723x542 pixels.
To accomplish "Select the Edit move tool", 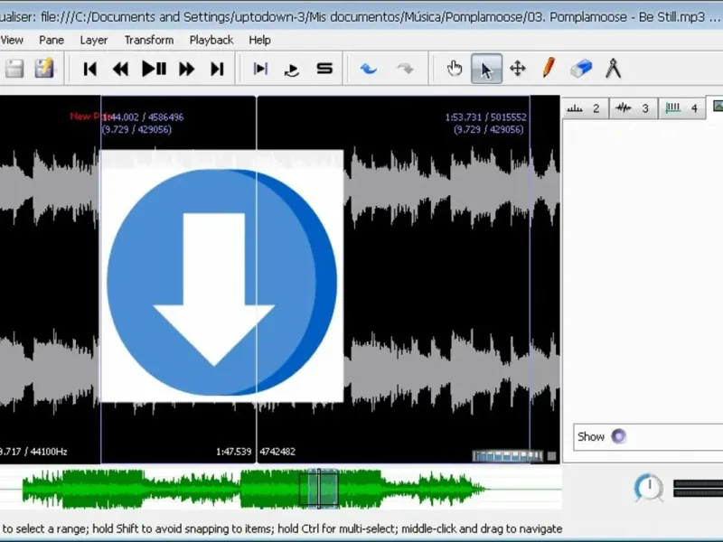I will 518,70.
